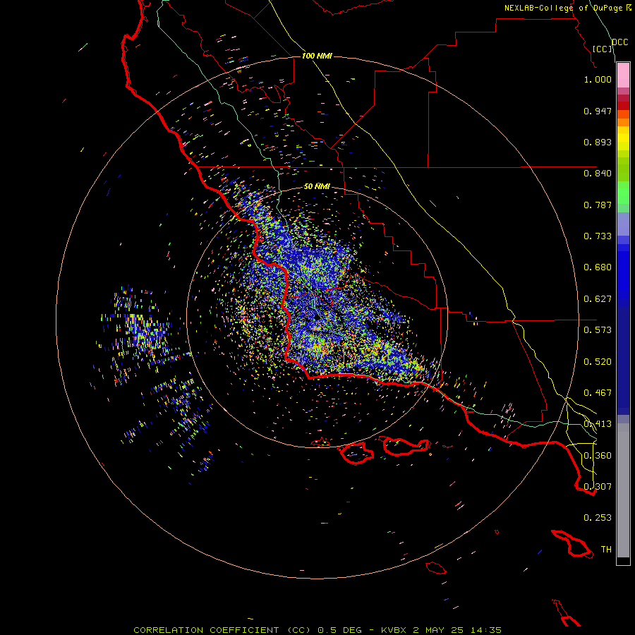Click CORRELATION COEFFICIENT in the bottom caption
635x635 pixels.
(206, 630)
